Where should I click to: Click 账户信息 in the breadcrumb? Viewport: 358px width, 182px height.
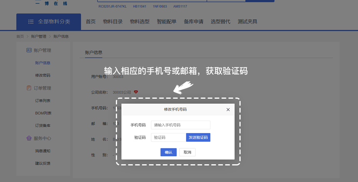pyautogui.click(x=61, y=36)
